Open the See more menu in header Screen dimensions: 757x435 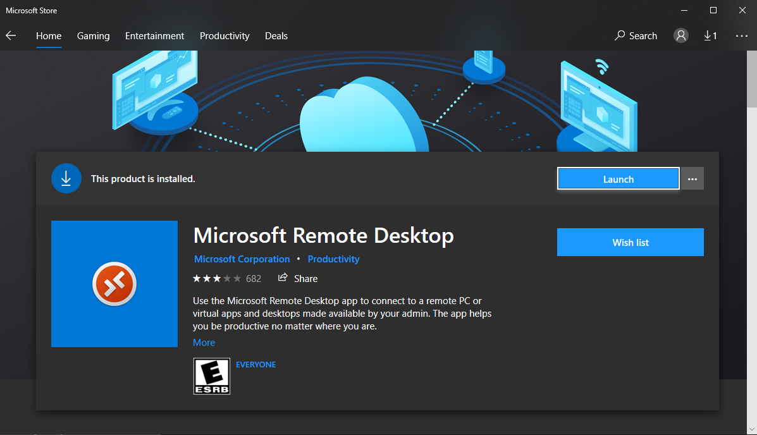tap(742, 36)
